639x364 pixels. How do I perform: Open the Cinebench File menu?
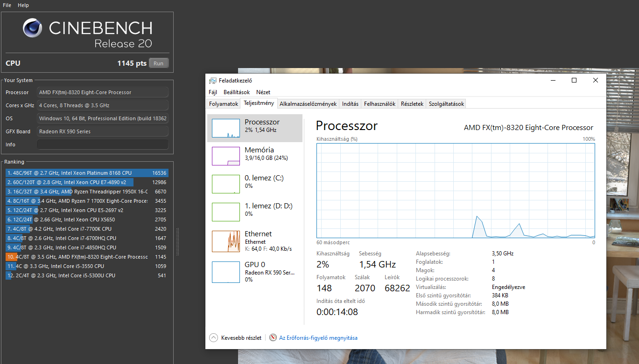(7, 5)
